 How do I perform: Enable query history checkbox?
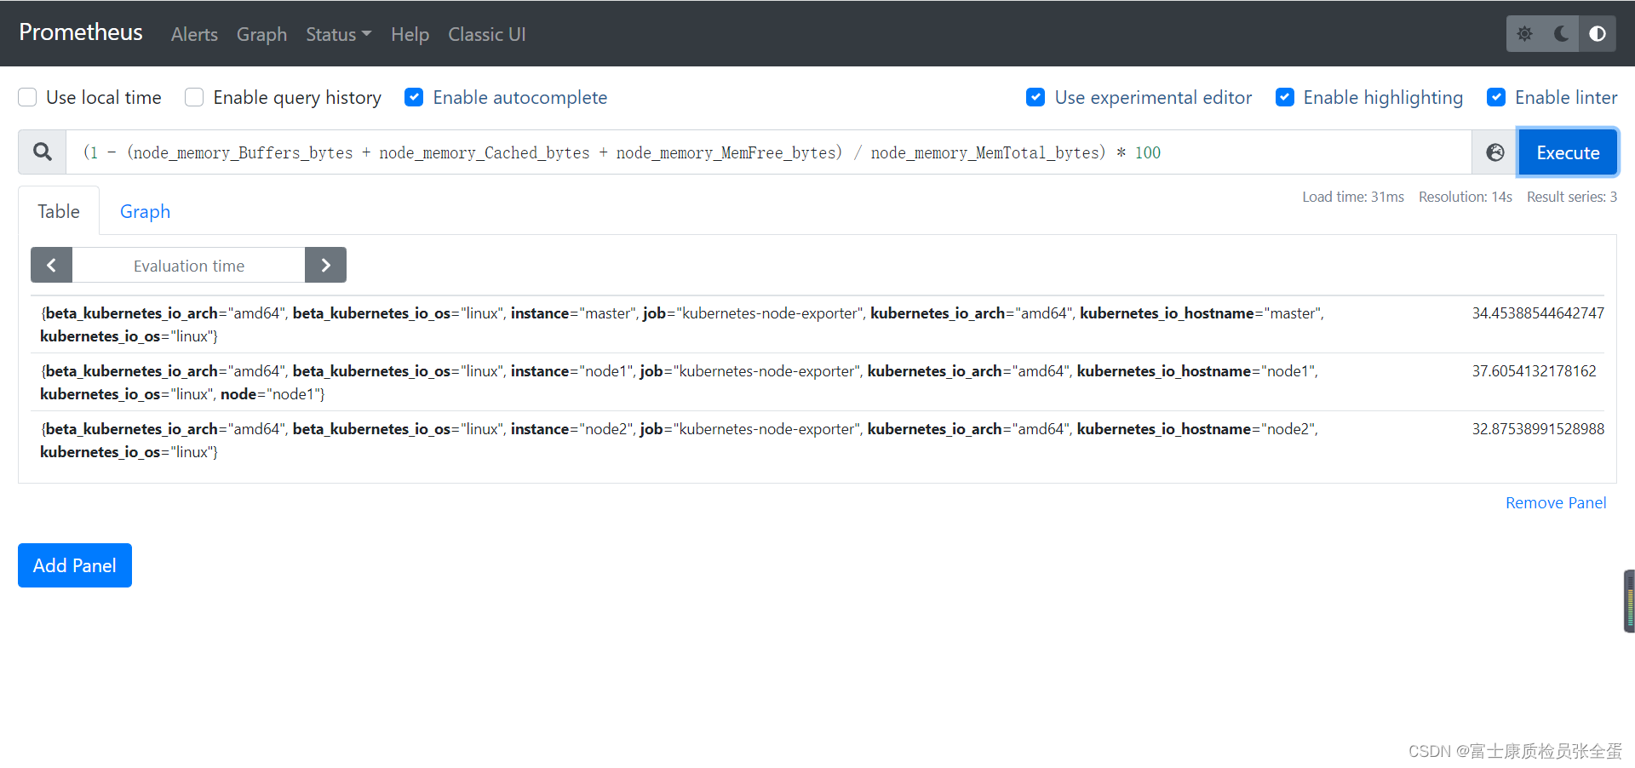point(195,97)
